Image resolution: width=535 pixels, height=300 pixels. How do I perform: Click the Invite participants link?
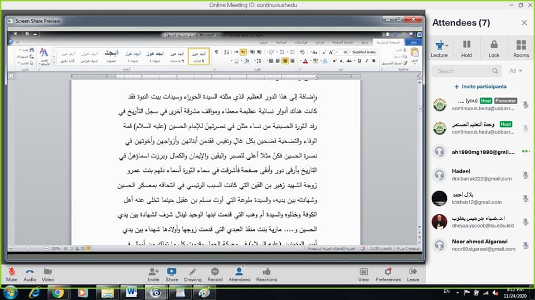click(480, 87)
